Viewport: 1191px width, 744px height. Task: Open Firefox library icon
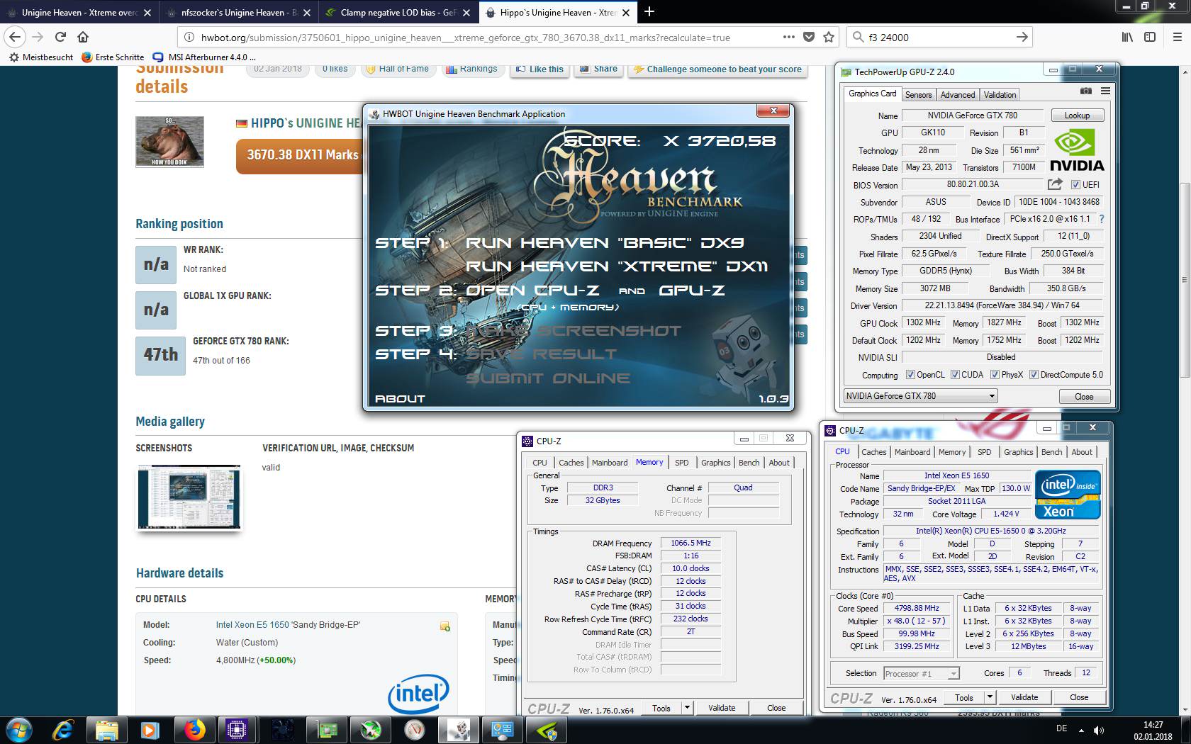pyautogui.click(x=1127, y=37)
